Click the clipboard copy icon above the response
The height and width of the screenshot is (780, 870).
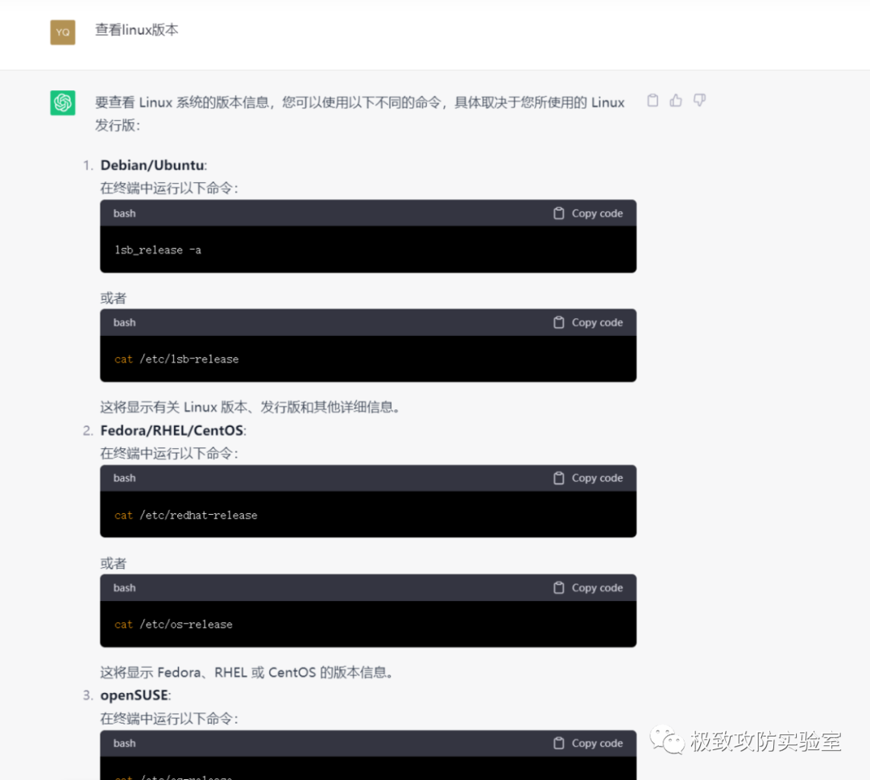click(x=652, y=100)
